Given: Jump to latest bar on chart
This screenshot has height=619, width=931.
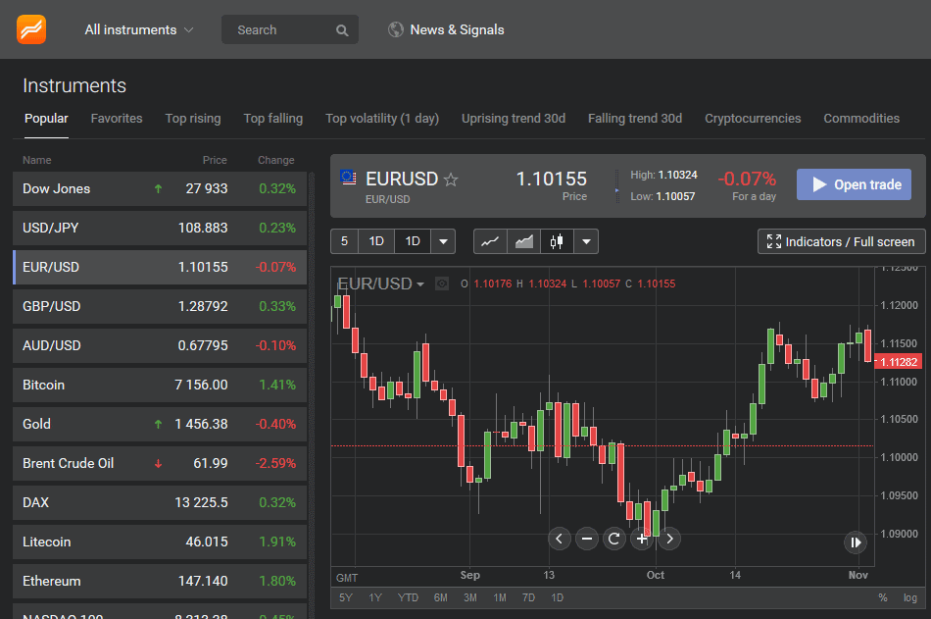Looking at the screenshot, I should click(856, 542).
